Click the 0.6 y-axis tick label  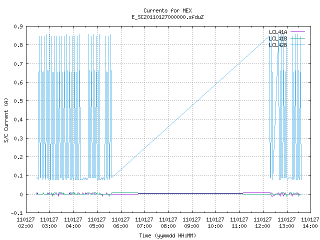click(18, 82)
